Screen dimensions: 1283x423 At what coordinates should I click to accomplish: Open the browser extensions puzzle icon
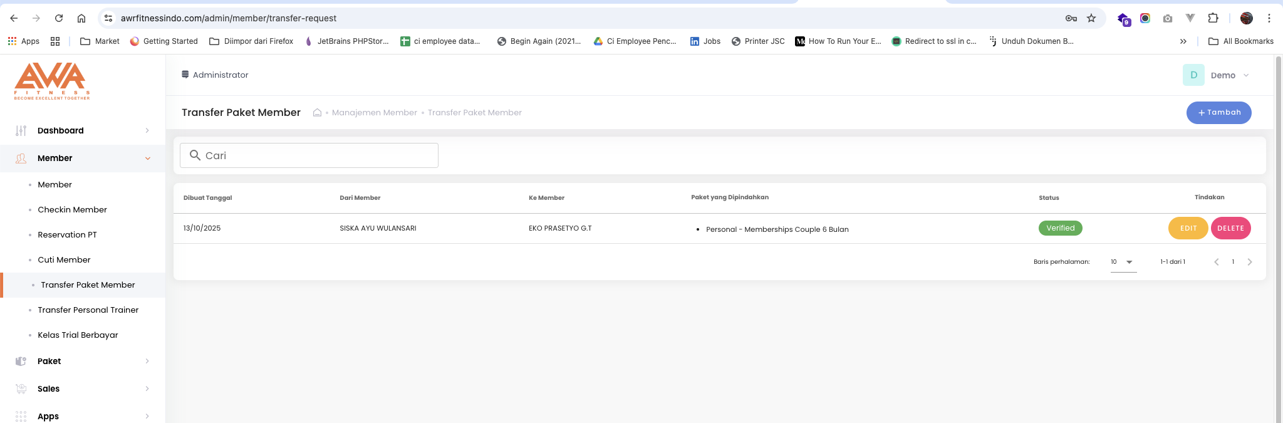tap(1213, 18)
